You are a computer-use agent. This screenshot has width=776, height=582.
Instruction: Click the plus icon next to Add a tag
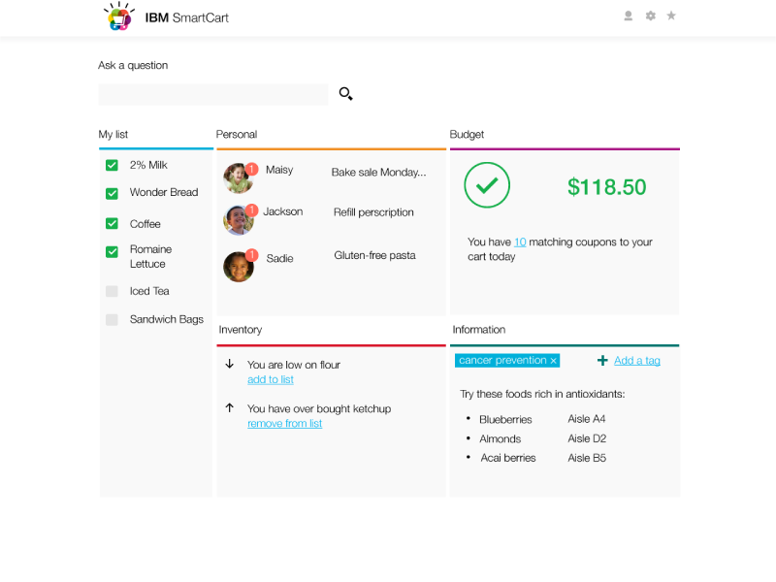tap(602, 360)
